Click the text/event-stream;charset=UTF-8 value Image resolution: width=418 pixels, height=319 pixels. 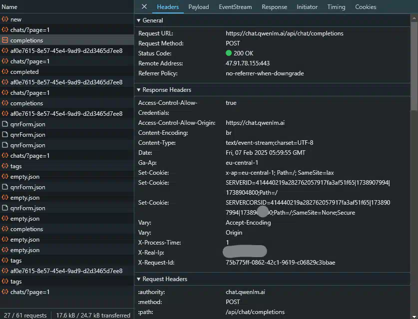270,143
